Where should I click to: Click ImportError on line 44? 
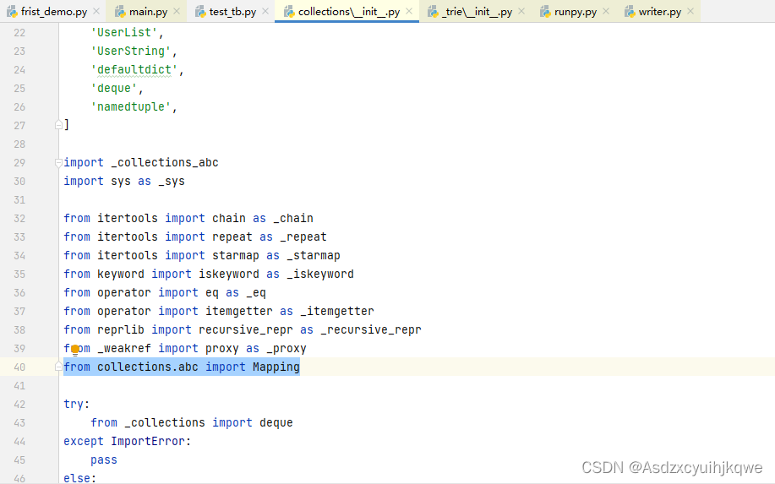tap(148, 442)
